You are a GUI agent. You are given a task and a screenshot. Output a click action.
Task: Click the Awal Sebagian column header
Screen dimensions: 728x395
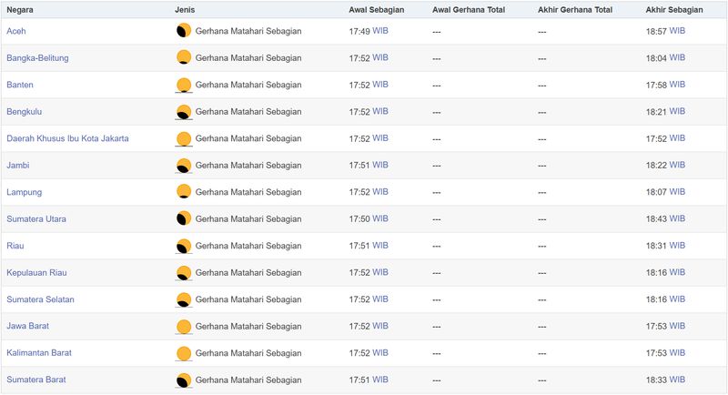coord(377,9)
